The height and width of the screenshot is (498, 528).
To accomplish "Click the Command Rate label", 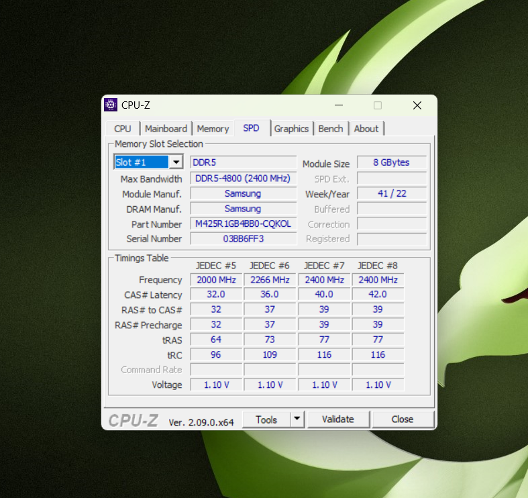I will [152, 370].
